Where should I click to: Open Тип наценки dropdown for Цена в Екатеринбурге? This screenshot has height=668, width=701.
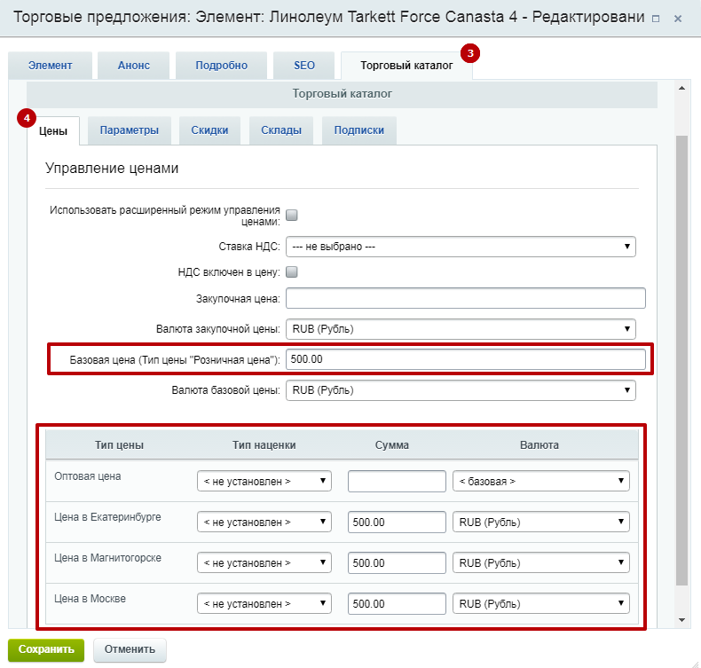coord(264,522)
